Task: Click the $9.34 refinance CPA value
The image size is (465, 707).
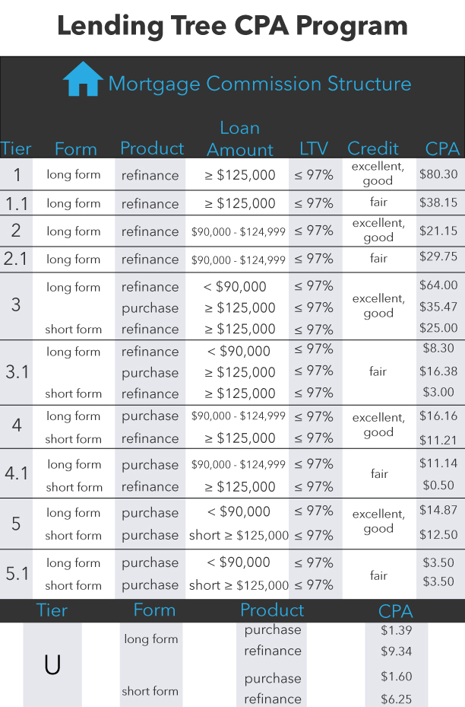Action: click(x=396, y=651)
